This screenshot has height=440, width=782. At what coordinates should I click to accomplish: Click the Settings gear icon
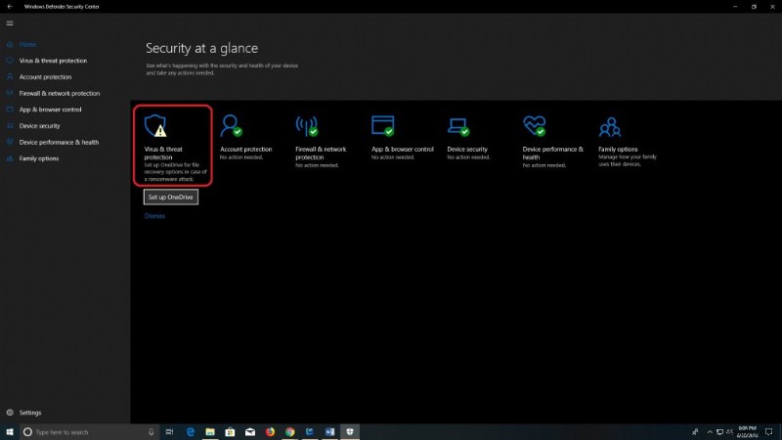pos(10,413)
